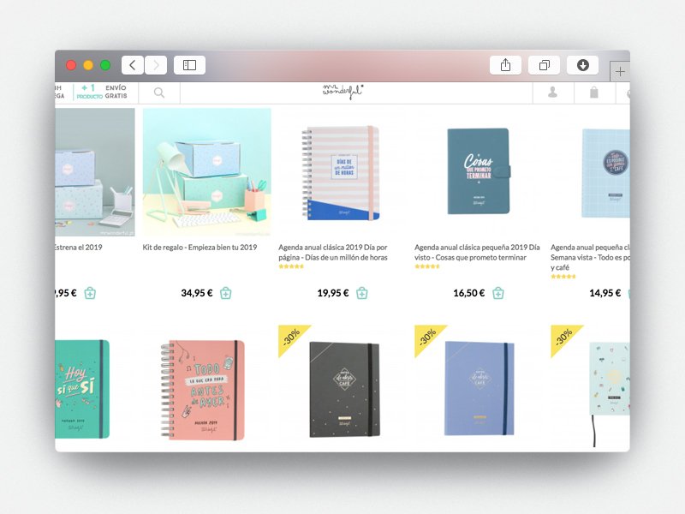
Task: Add the 19,95 € agenda to basket
Action: pyautogui.click(x=362, y=293)
